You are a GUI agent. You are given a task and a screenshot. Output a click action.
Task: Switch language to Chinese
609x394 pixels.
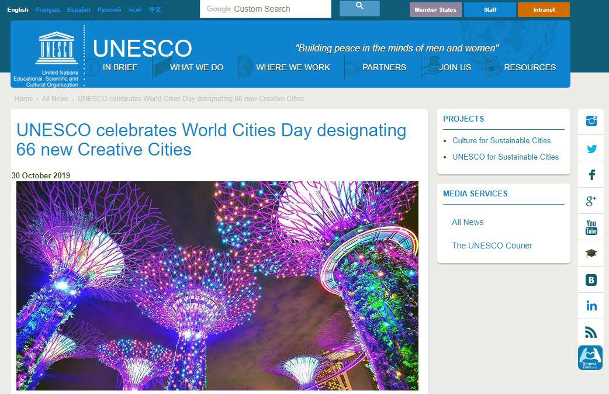155,10
